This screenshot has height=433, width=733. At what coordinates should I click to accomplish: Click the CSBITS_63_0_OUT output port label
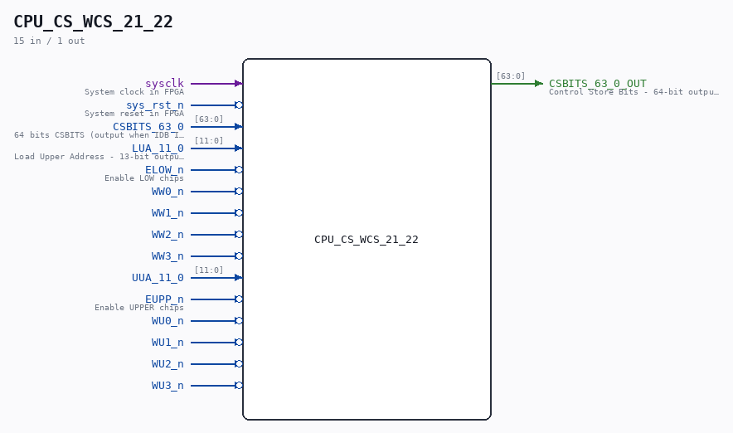click(x=598, y=83)
